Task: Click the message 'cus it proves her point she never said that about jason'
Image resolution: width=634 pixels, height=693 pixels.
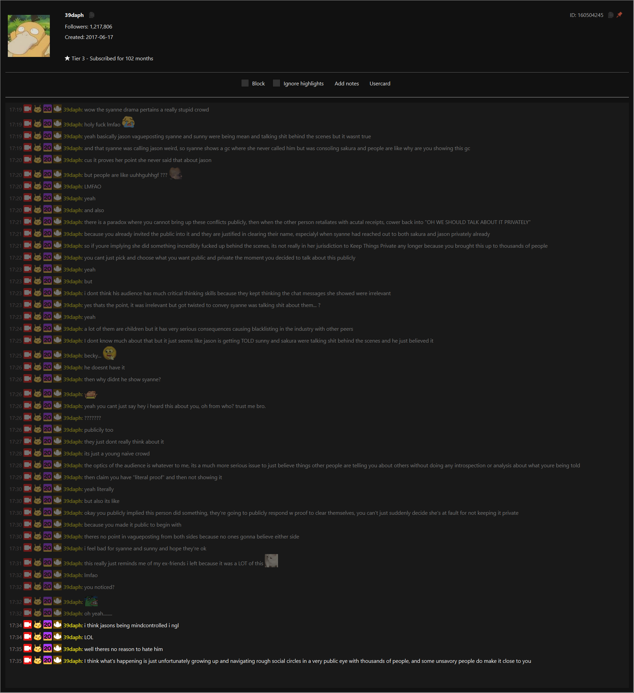Action: point(148,160)
